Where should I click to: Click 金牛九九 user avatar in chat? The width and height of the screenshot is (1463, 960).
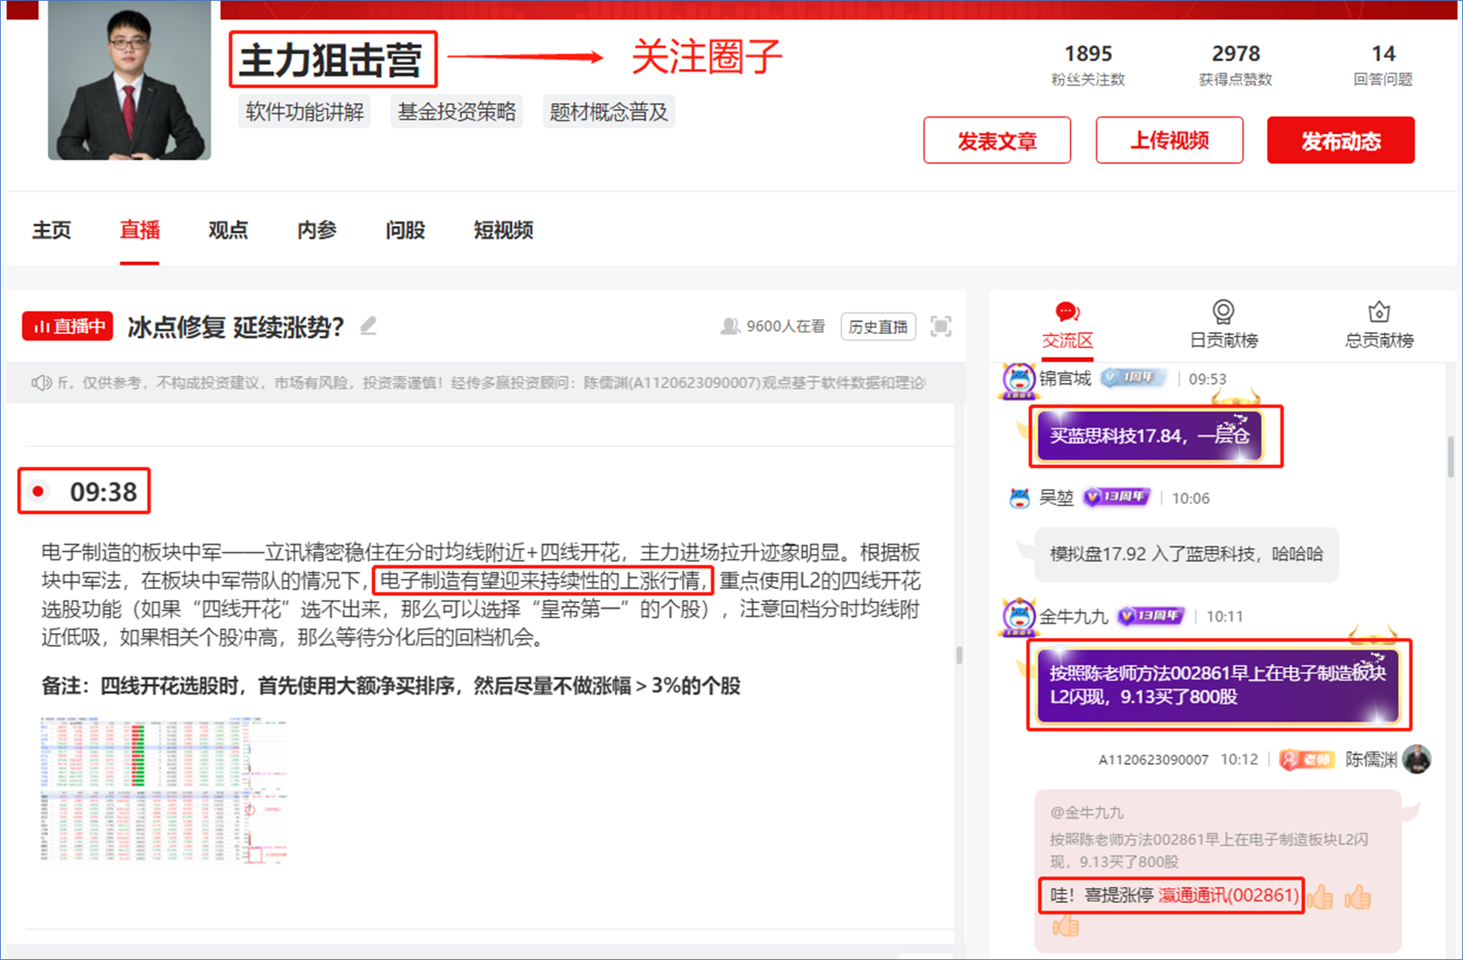1018,616
